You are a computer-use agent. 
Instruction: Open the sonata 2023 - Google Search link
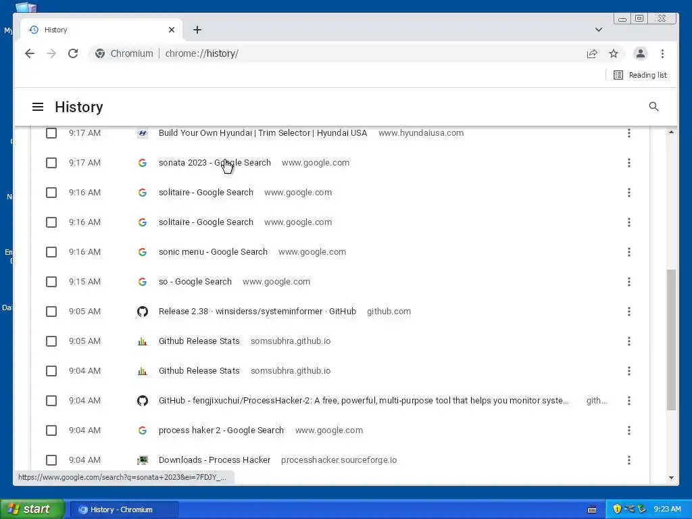click(x=214, y=163)
